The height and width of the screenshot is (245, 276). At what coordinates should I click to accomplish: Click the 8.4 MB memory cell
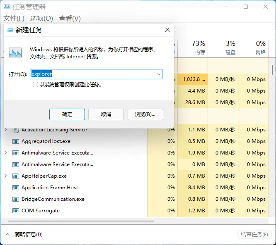[193, 188]
